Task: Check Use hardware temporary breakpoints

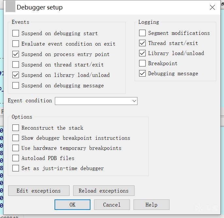Action: pyautogui.click(x=16, y=148)
